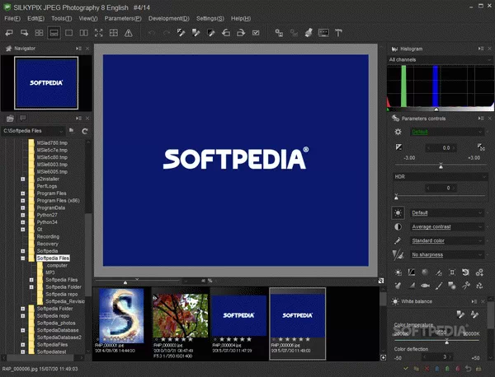Open the taste Default parameter dropdown

point(446,132)
